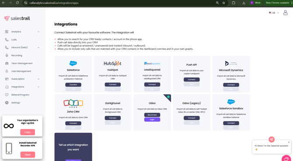Click the Inbound (beta) phone icon
This screenshot has width=293, height=161.
7,48
